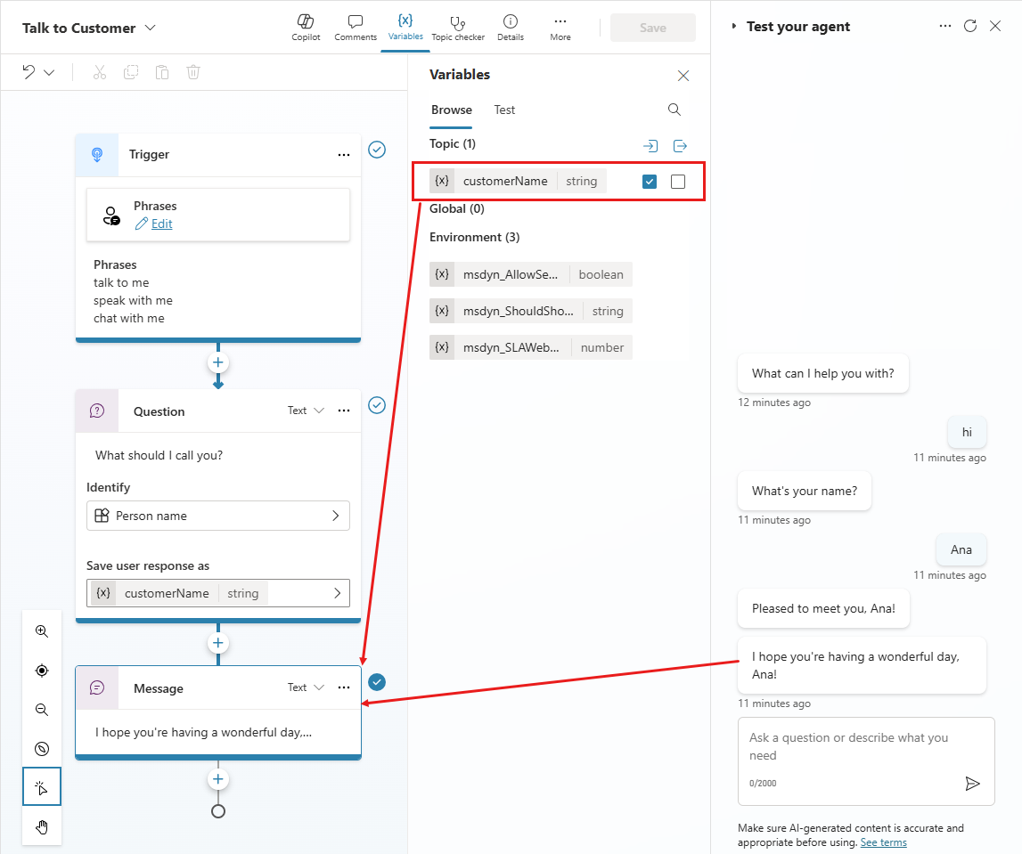Click the Topic (1) section heading
1022x854 pixels.
pyautogui.click(x=453, y=144)
